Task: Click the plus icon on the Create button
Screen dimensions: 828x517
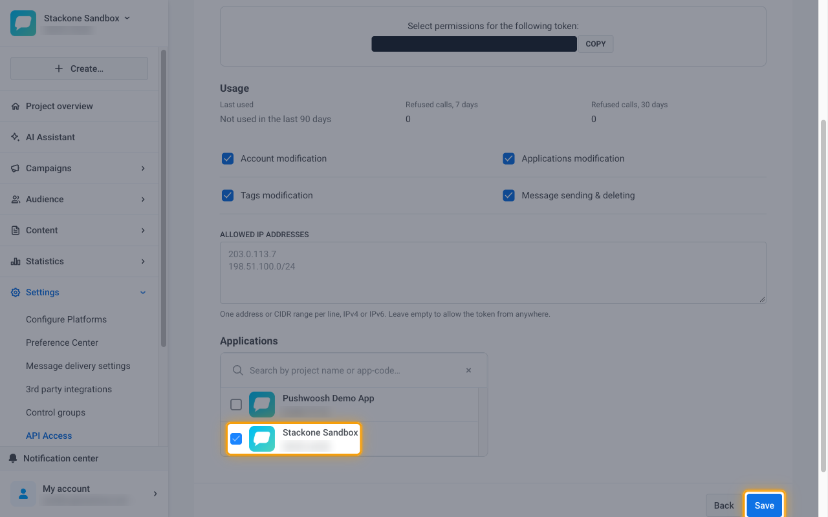Action: [60, 69]
